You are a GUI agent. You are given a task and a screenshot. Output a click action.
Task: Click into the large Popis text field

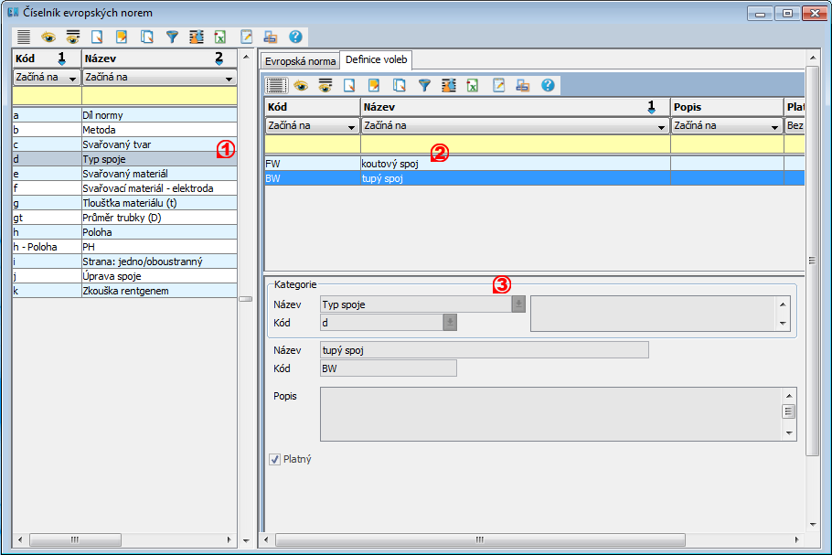click(549, 414)
